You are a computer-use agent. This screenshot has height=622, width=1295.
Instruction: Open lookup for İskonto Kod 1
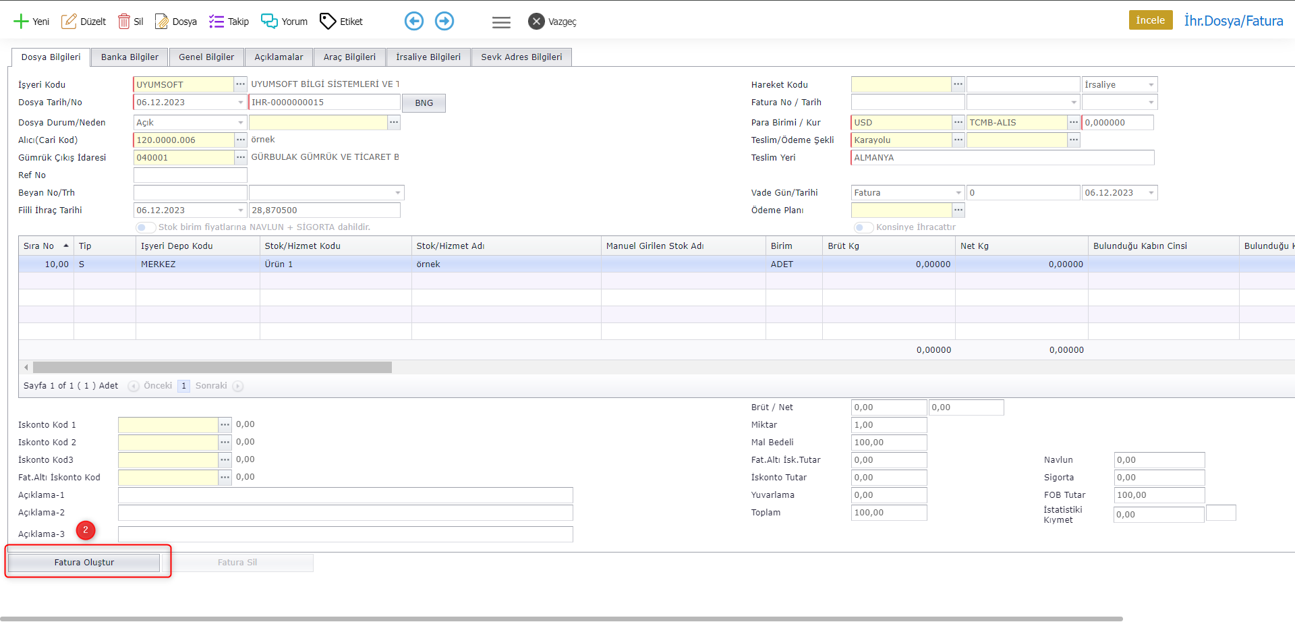click(225, 424)
